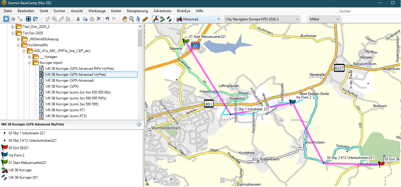Screen dimensions: 401x187
Task: Open the Werkzeuge menu
Action: (97, 11)
